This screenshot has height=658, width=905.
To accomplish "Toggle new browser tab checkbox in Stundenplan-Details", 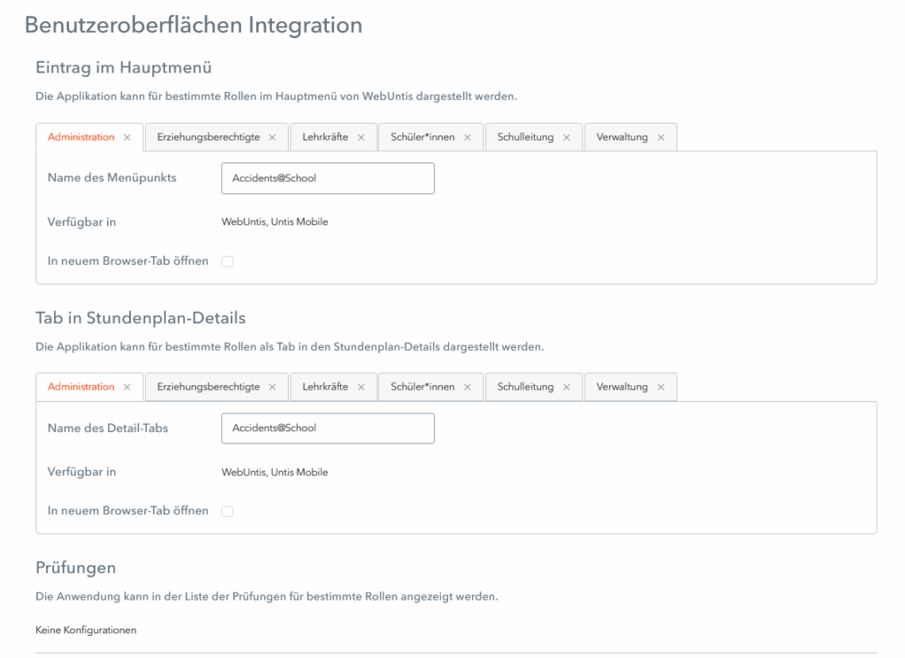I will pyautogui.click(x=227, y=511).
